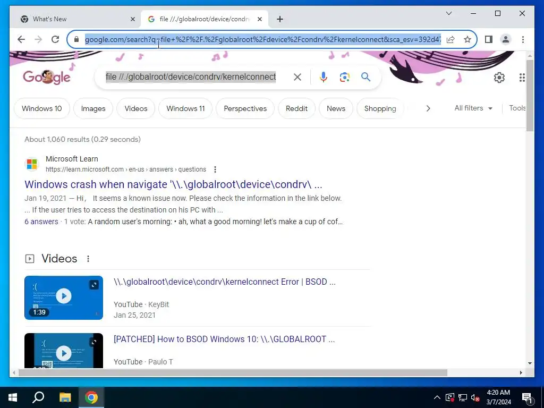Submit search with the magnifier icon

(x=365, y=77)
